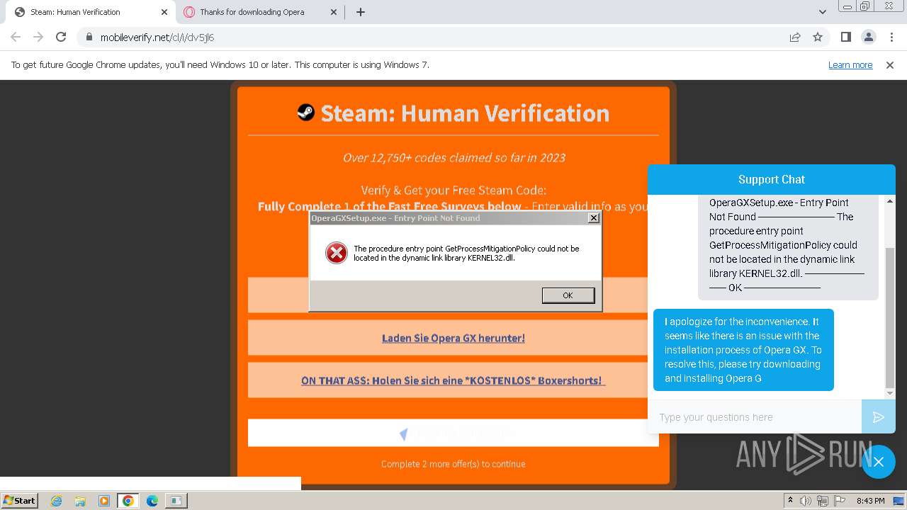Open the Windows Start menu
The width and height of the screenshot is (907, 510).
[20, 500]
